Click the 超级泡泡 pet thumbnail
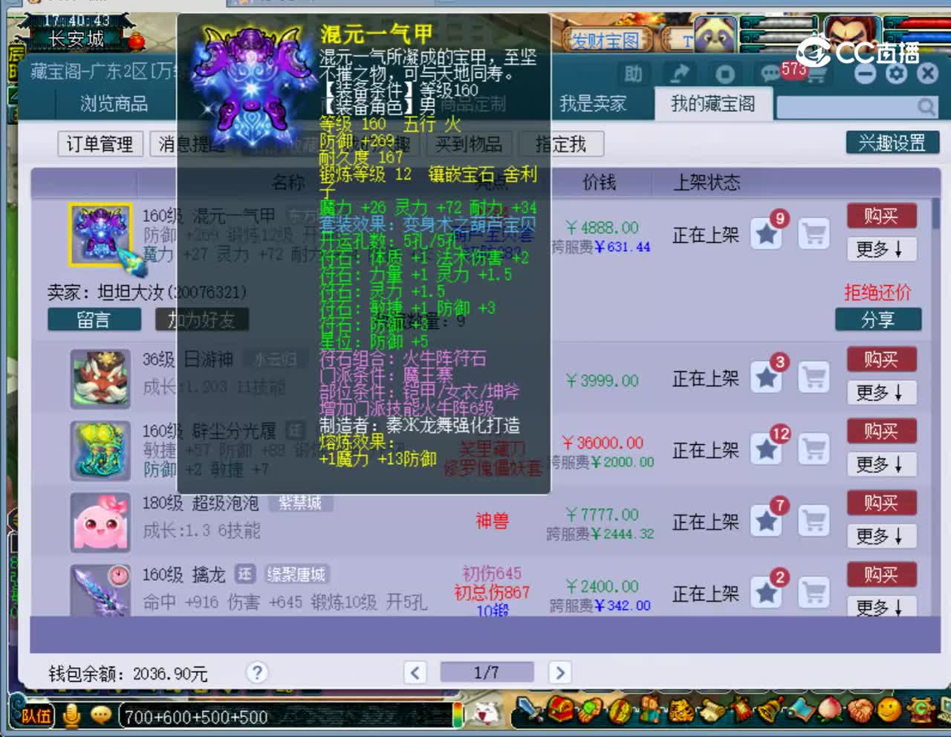Screen dimensions: 951x737 point(100,522)
